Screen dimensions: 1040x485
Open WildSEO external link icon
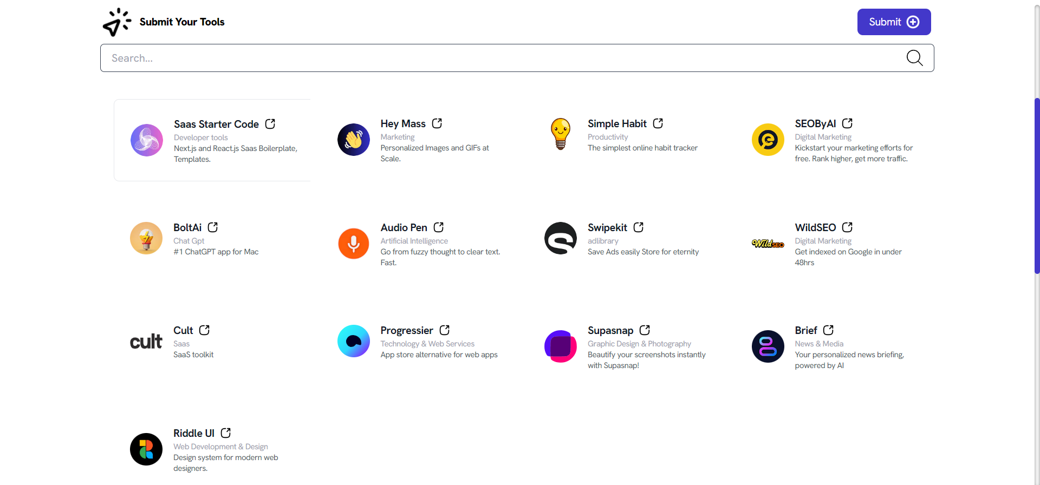[x=848, y=227]
